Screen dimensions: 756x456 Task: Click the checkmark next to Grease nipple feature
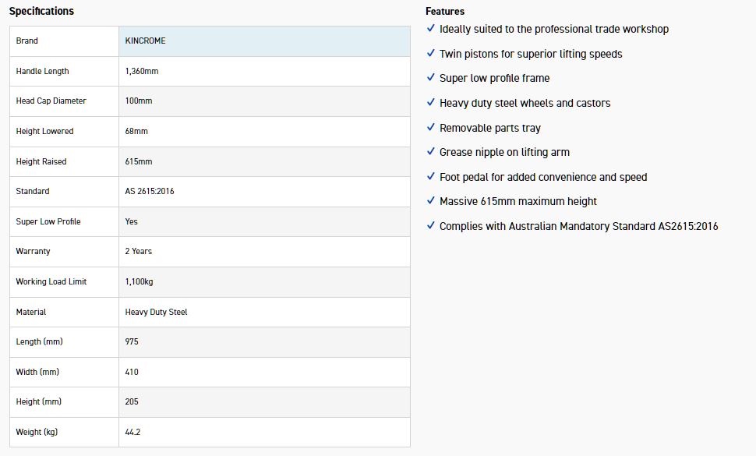(431, 152)
